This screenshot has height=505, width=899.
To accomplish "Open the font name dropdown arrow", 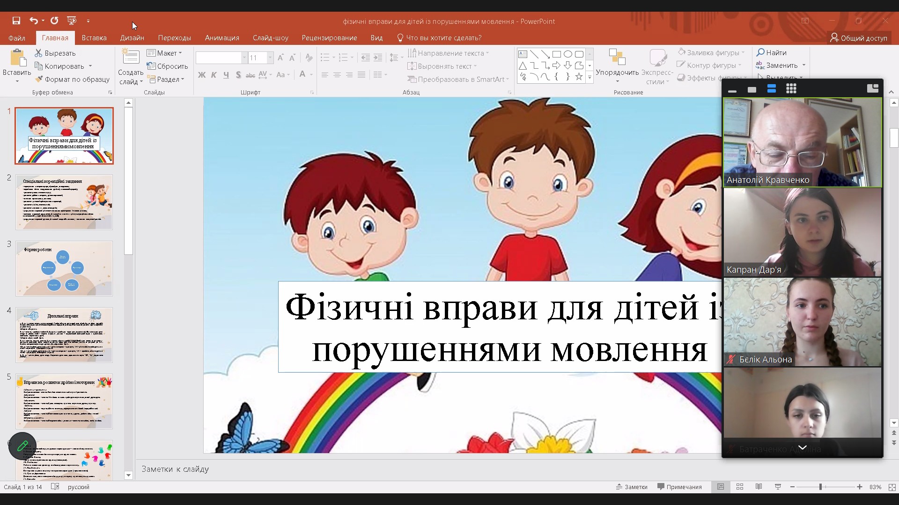I will (244, 58).
